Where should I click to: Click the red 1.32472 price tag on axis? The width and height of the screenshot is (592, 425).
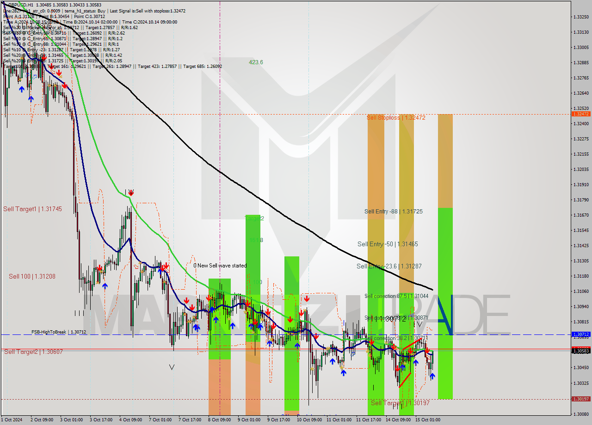pos(581,114)
